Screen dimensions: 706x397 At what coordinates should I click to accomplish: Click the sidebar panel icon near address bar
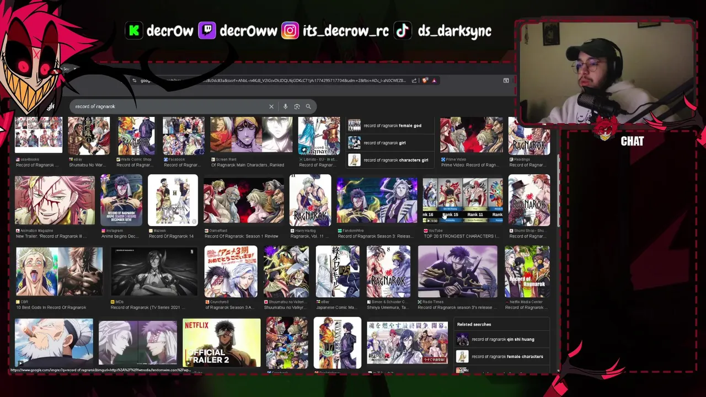(506, 81)
